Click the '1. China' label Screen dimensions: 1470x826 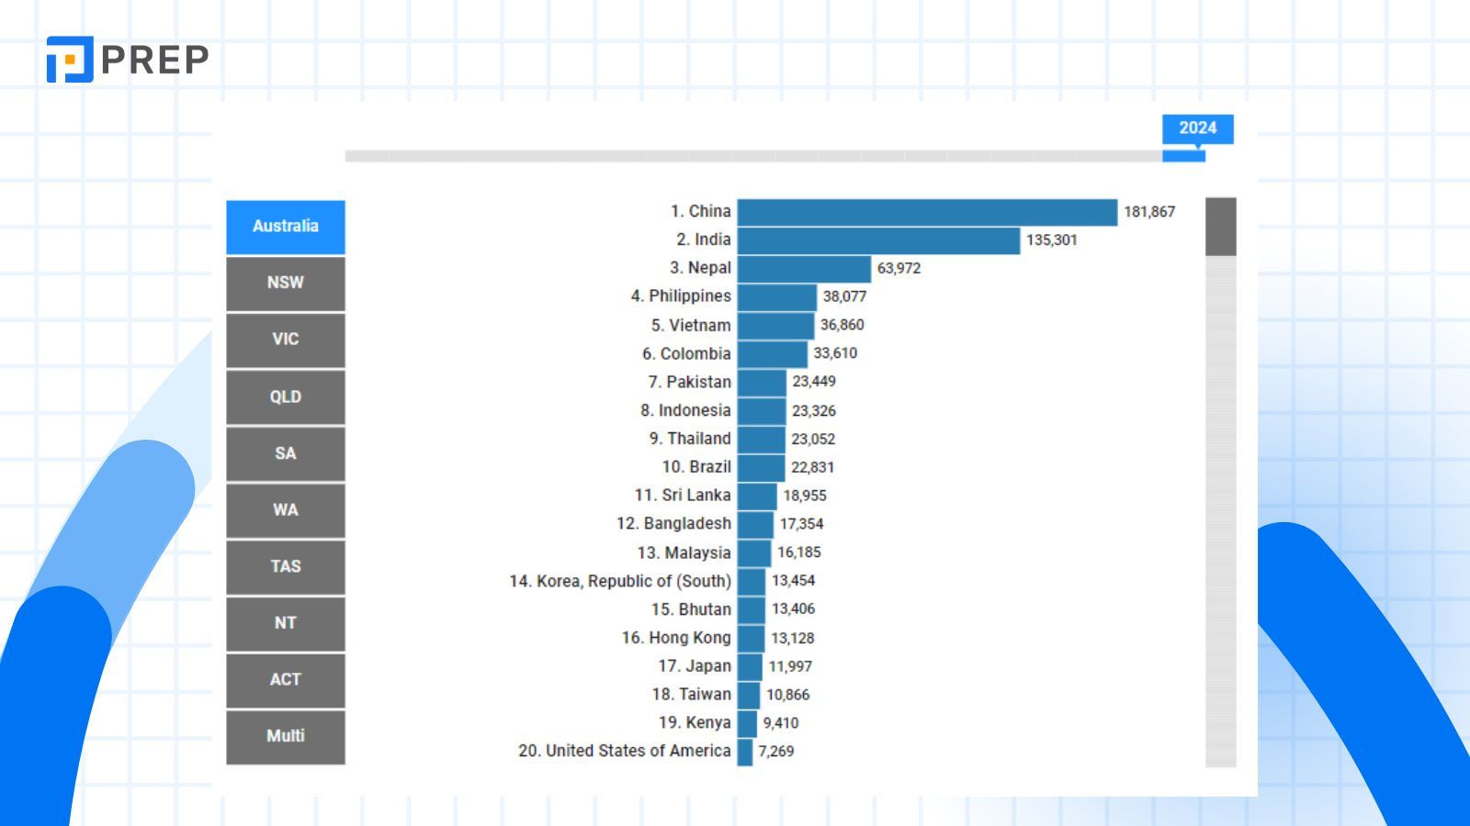point(700,212)
